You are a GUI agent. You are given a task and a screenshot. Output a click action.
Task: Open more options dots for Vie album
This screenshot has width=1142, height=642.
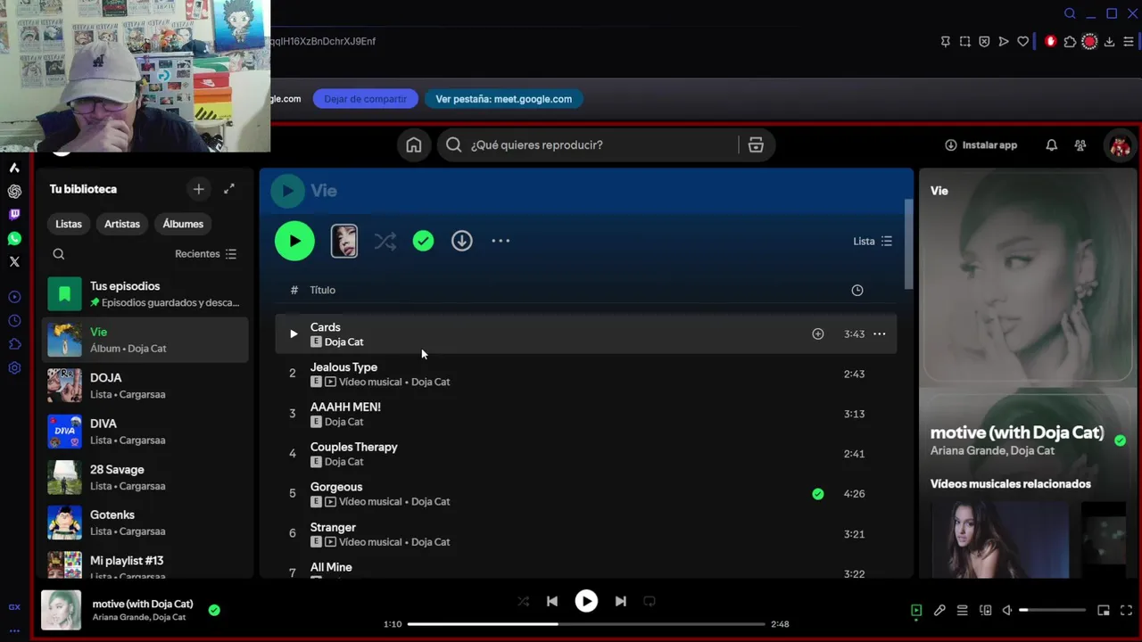pyautogui.click(x=501, y=241)
